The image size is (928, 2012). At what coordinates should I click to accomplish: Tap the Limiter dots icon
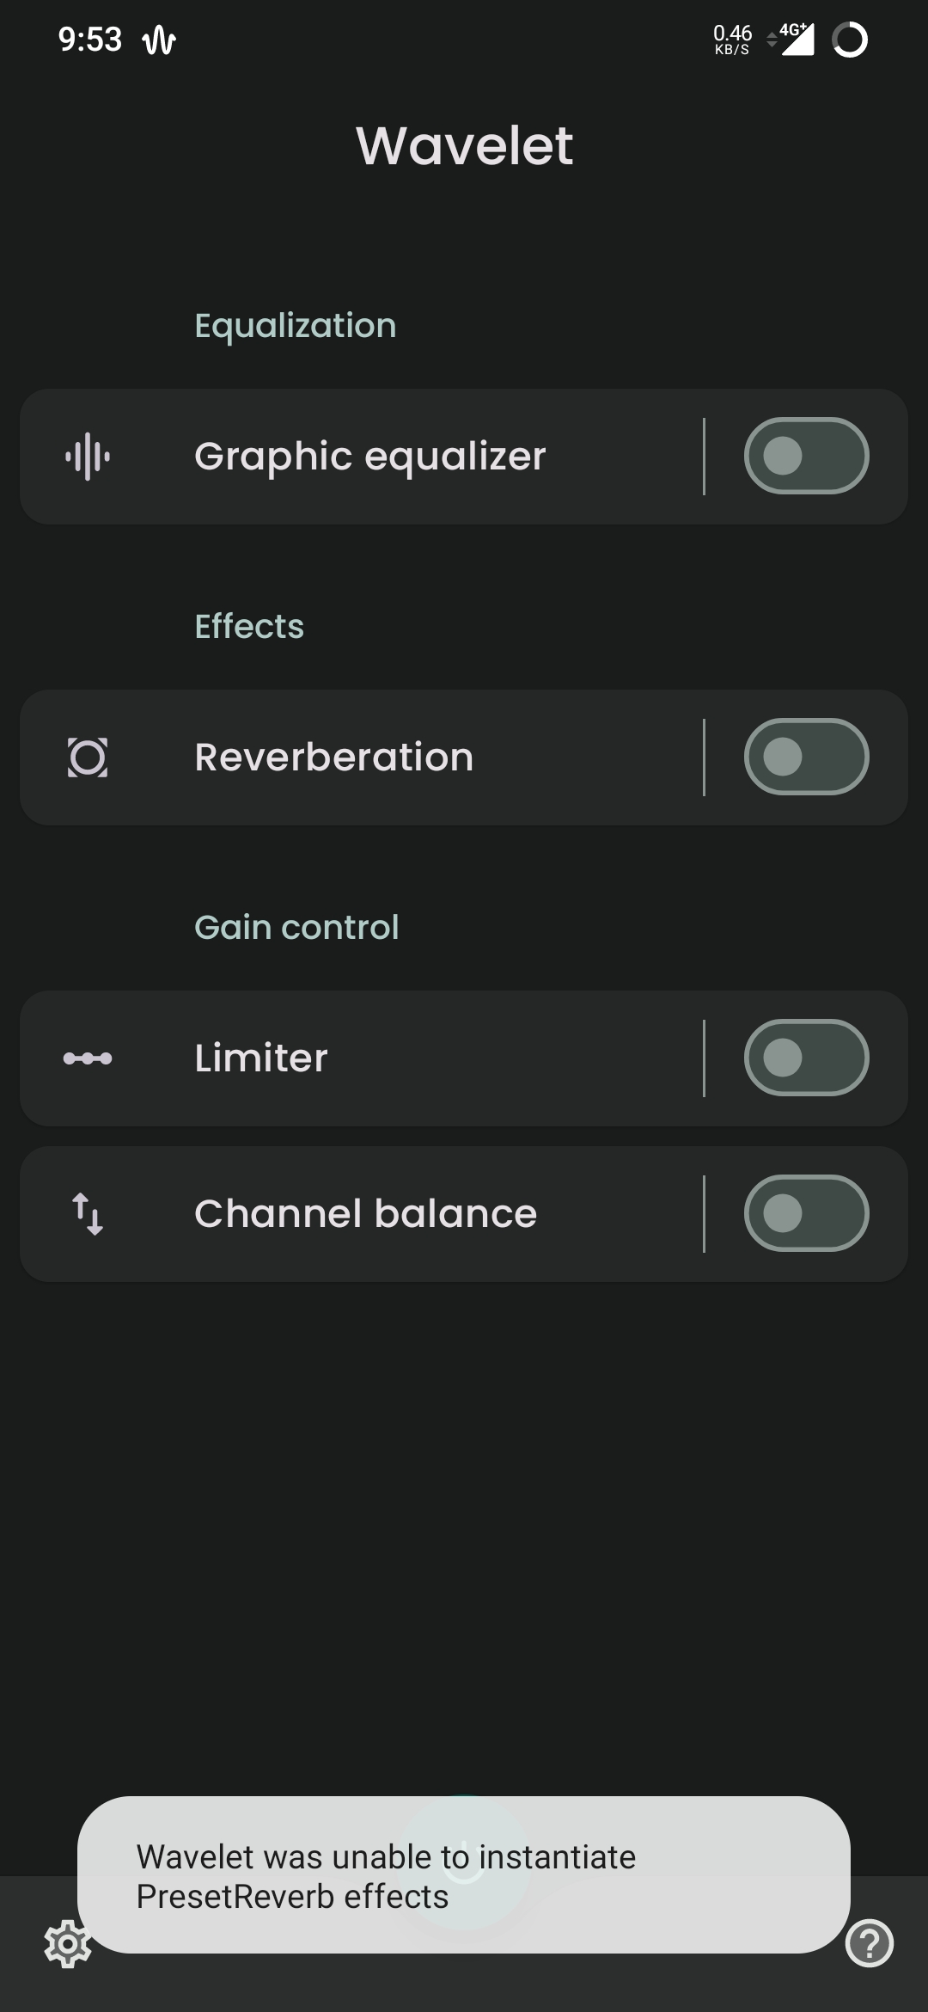[88, 1058]
